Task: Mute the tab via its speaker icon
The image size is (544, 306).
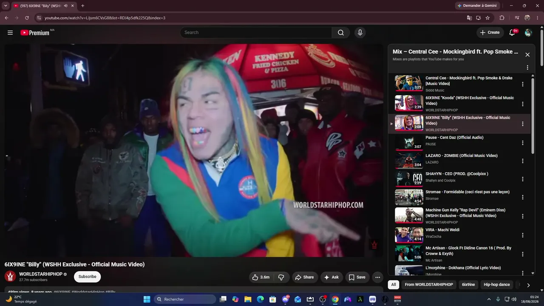Action: pyautogui.click(x=65, y=6)
